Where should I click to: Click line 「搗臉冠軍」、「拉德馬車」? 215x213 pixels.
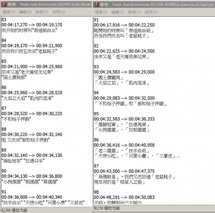pyautogui.click(x=122, y=124)
